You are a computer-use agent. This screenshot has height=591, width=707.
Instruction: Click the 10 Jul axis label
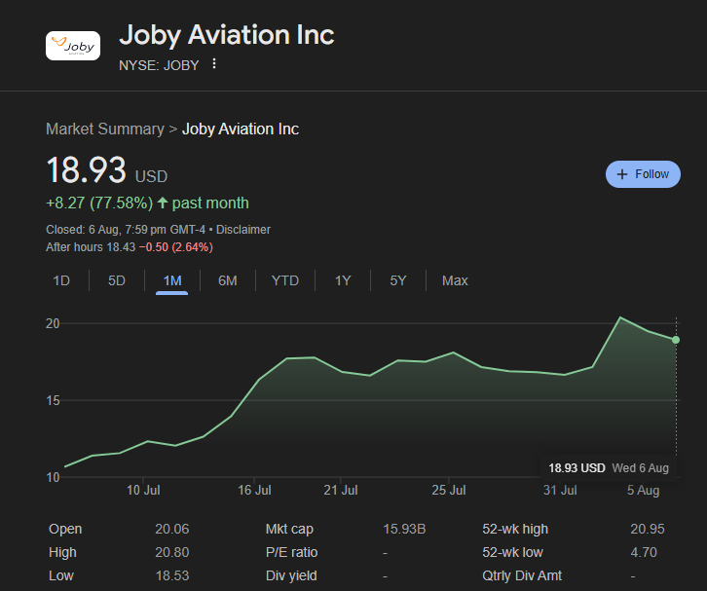[x=143, y=490]
